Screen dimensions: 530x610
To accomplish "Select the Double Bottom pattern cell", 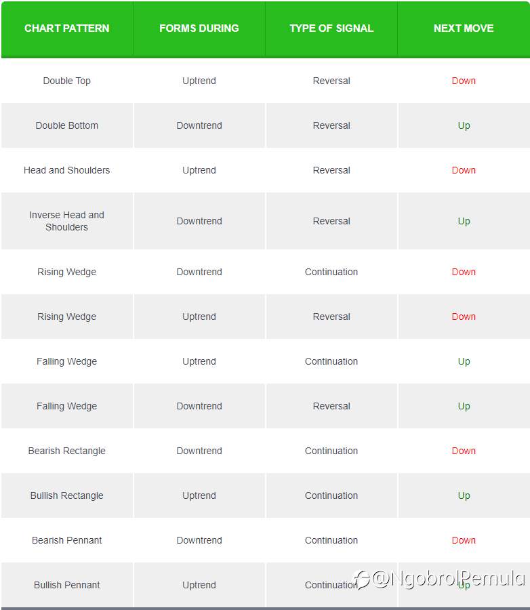I will click(66, 125).
